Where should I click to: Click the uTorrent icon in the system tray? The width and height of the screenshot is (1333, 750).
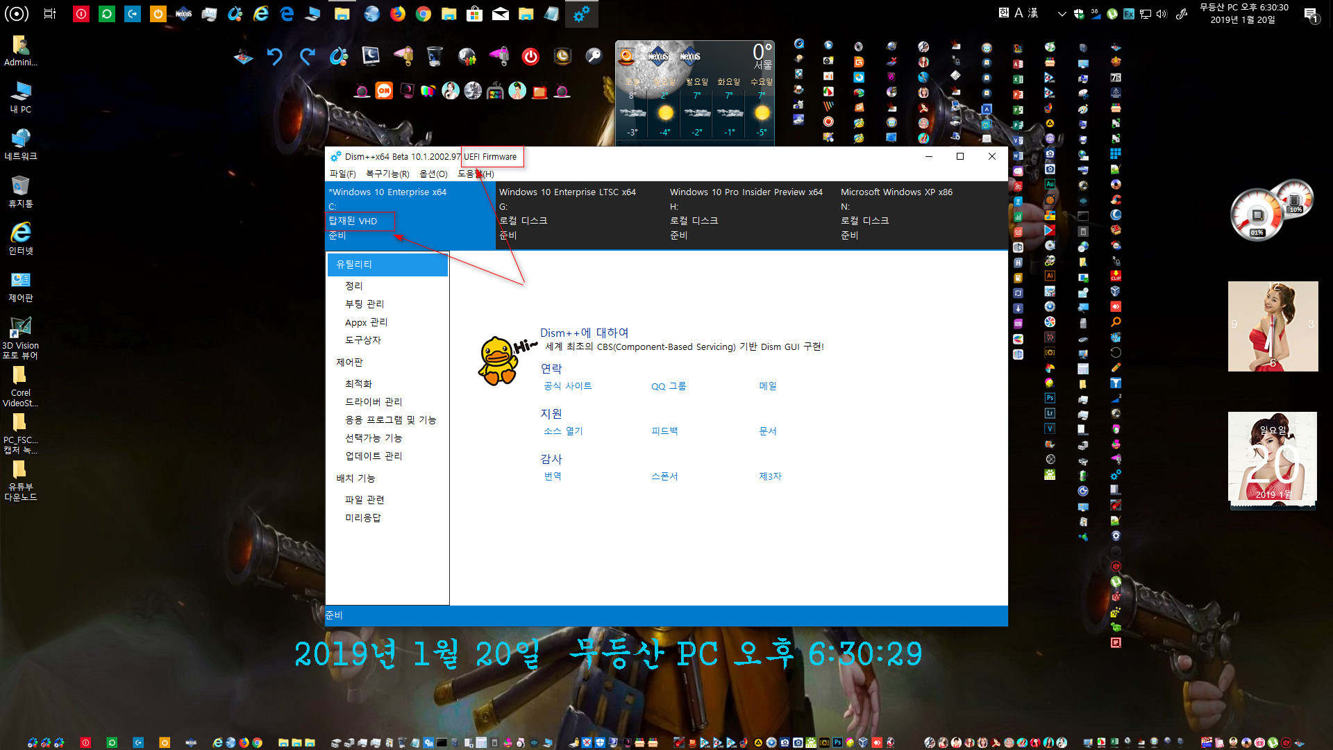click(x=1112, y=13)
